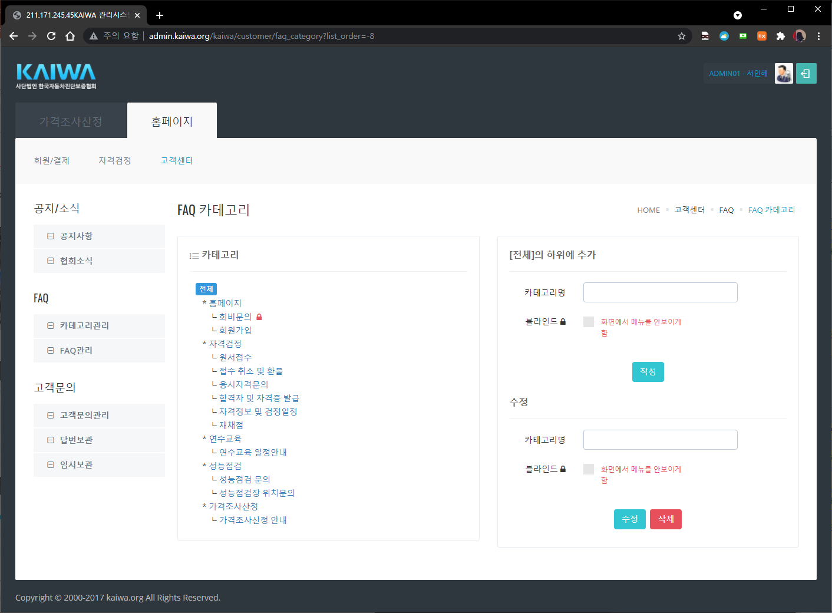Select 회원가입 category
Image resolution: width=832 pixels, height=613 pixels.
235,330
